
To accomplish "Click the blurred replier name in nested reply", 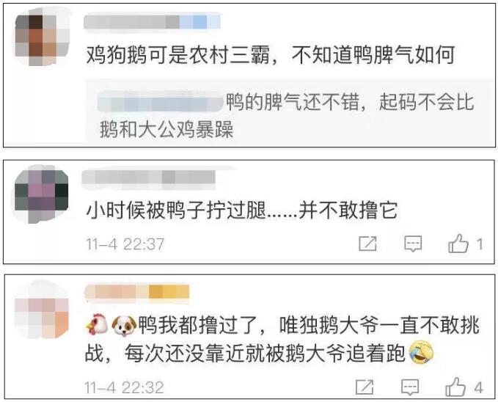I will 161,101.
